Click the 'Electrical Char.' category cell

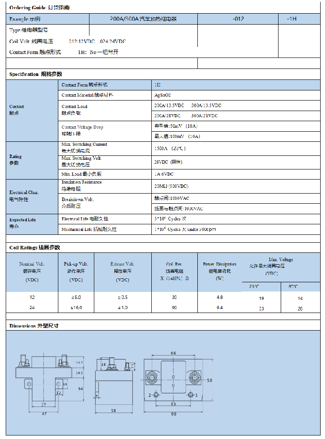[x=32, y=197]
